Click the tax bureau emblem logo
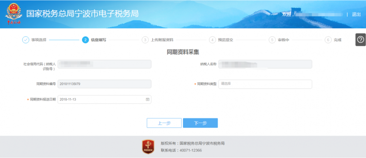The image size is (366, 158). tap(14, 14)
